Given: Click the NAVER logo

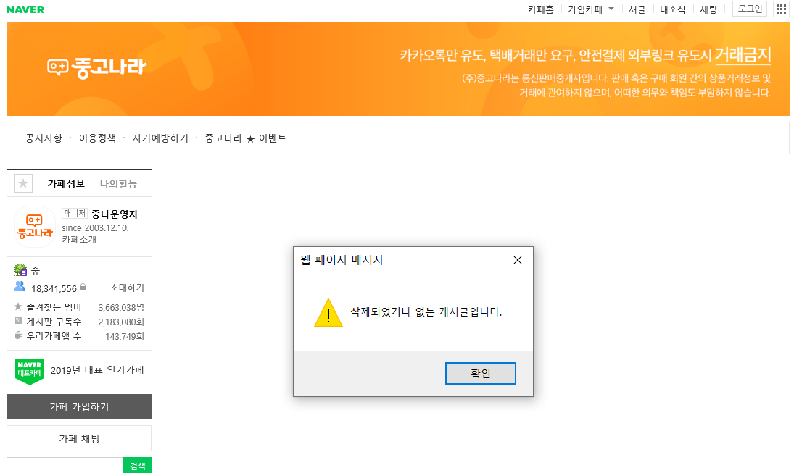Looking at the screenshot, I should (x=25, y=9).
